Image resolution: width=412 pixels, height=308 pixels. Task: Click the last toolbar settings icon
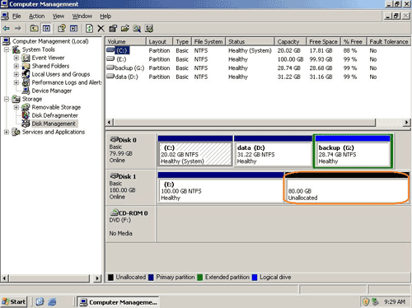coord(149,28)
